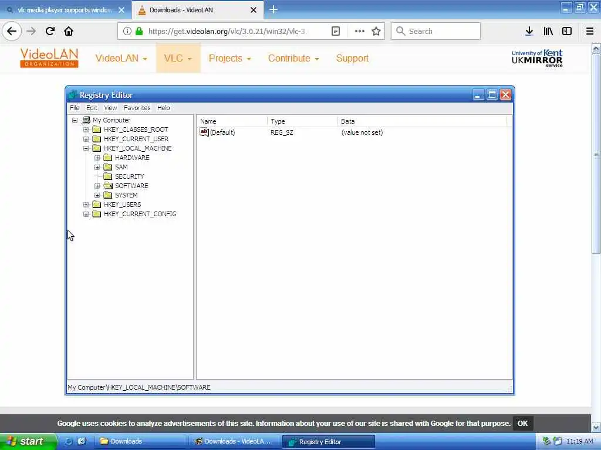Switch to Downloads - VideoLAN taskbar button

tap(235, 441)
